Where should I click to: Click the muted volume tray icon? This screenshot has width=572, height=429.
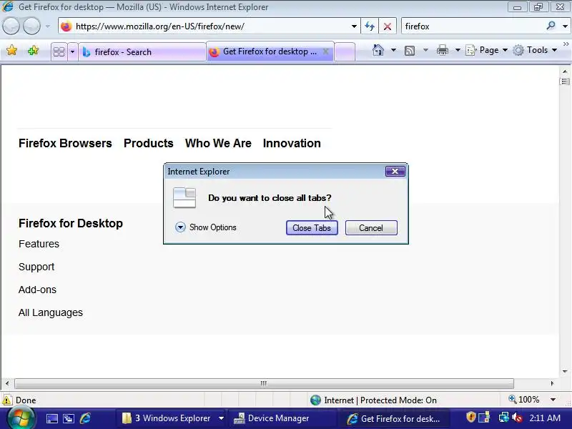(x=516, y=418)
